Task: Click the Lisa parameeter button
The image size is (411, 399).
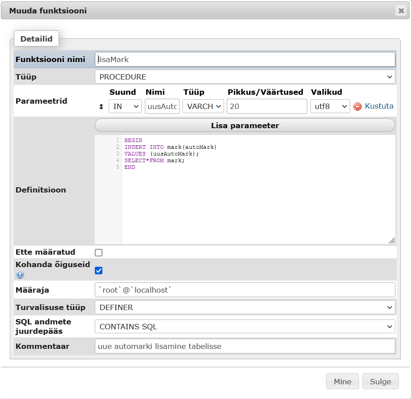Action: tap(245, 126)
